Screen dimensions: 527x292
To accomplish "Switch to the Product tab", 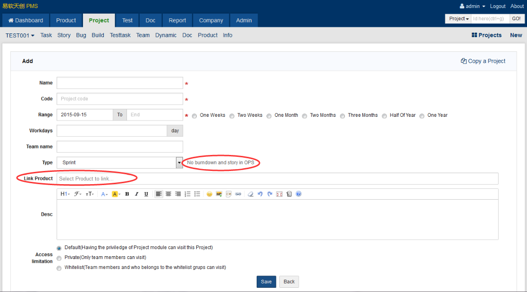I will pyautogui.click(x=66, y=20).
